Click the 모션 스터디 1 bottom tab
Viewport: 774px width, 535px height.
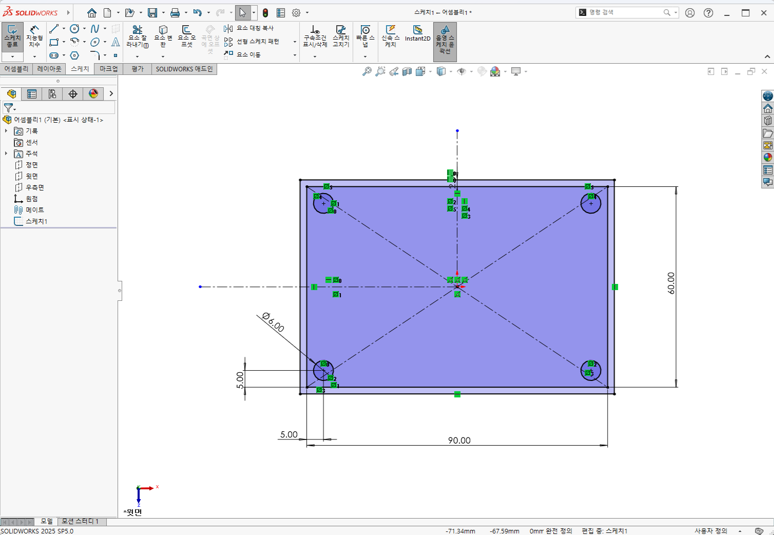80,521
